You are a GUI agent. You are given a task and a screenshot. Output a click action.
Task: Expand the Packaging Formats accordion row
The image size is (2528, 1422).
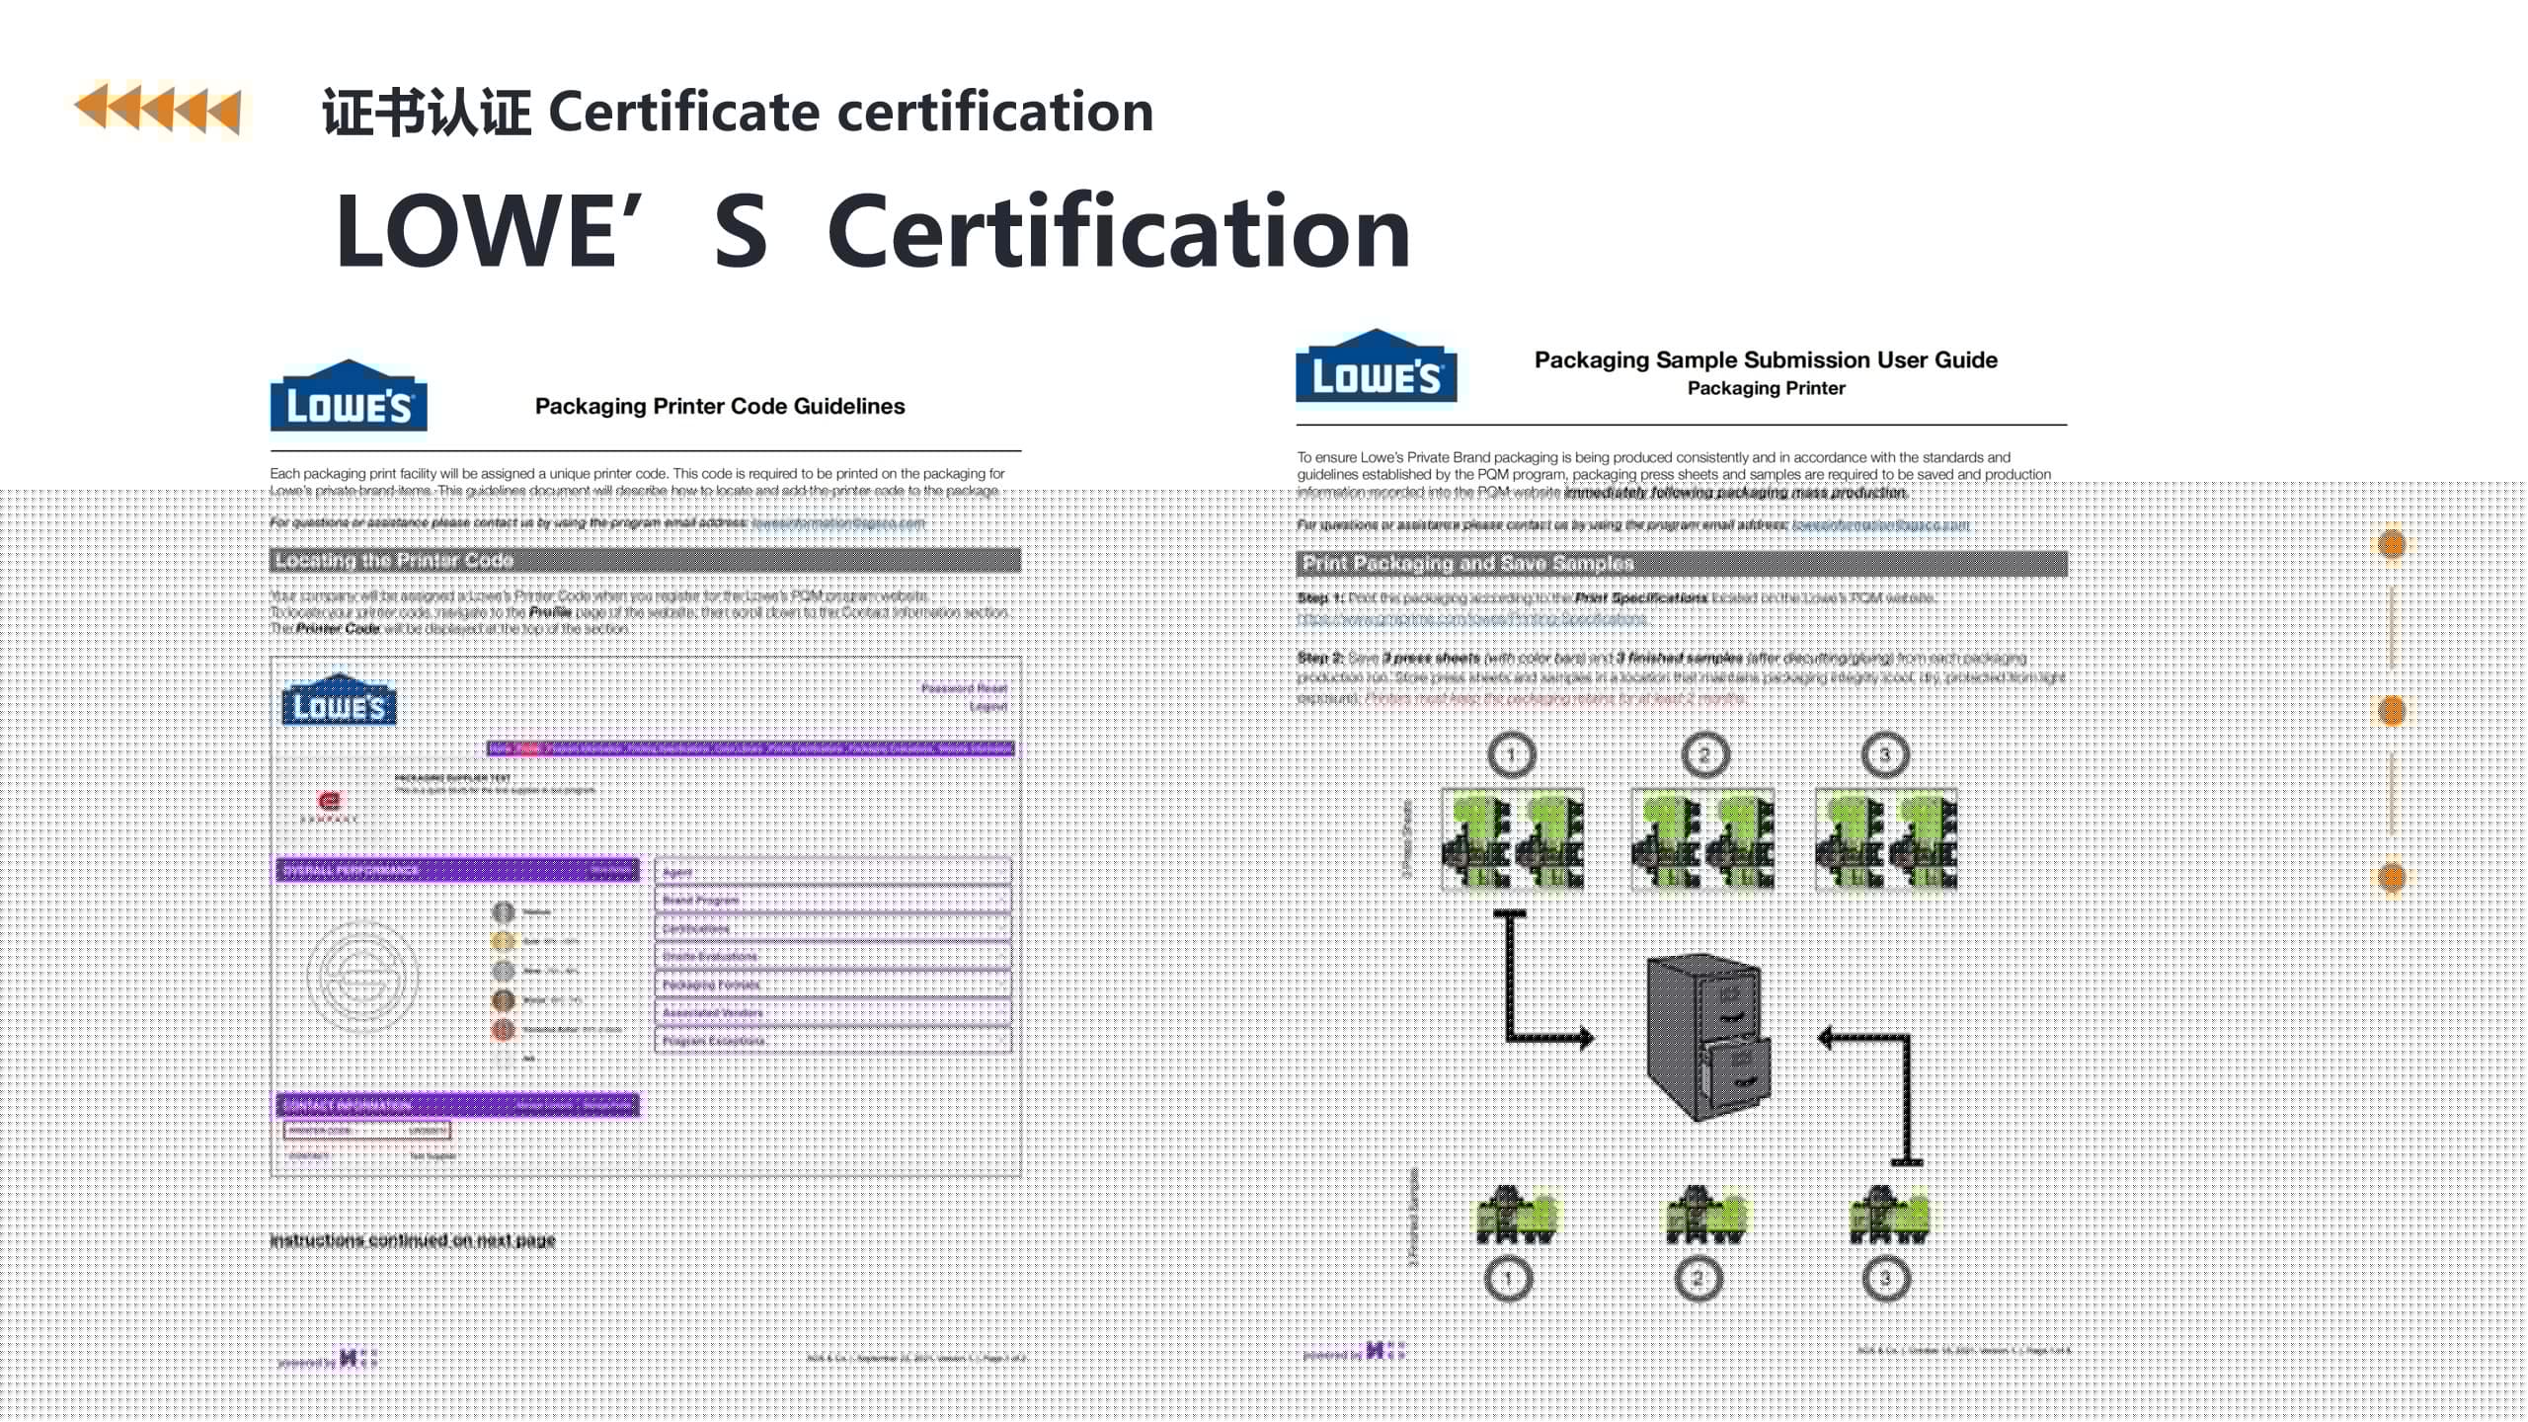click(x=831, y=985)
